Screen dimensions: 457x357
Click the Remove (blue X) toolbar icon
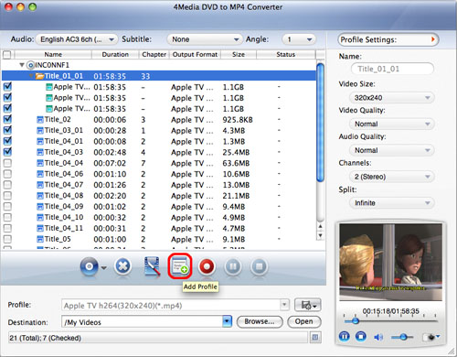[x=122, y=266]
